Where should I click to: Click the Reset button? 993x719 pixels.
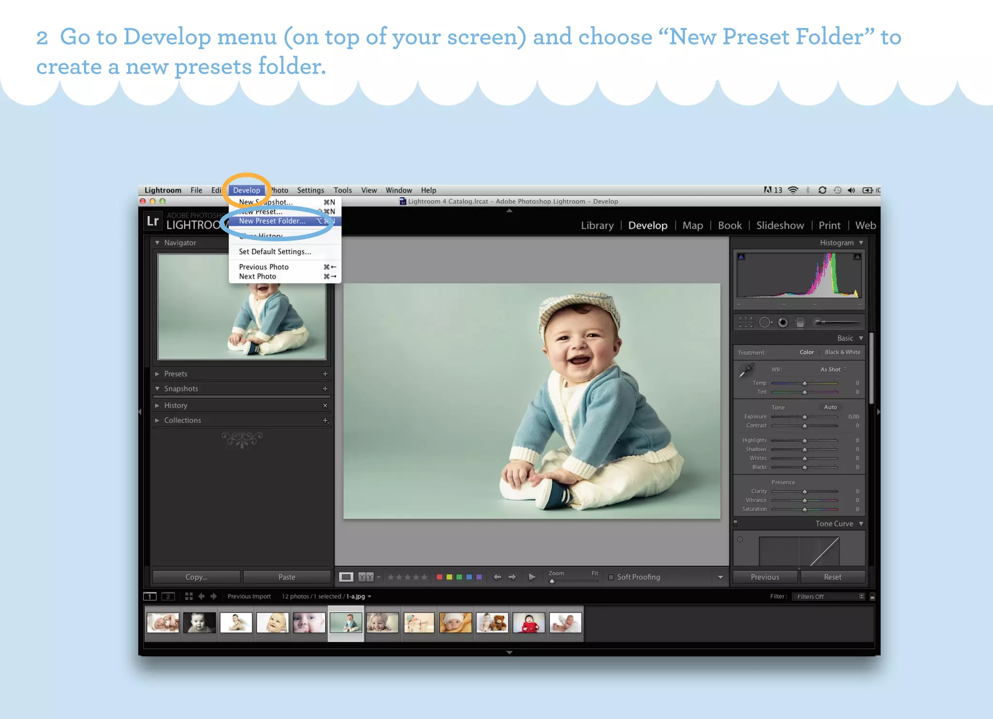tap(832, 577)
